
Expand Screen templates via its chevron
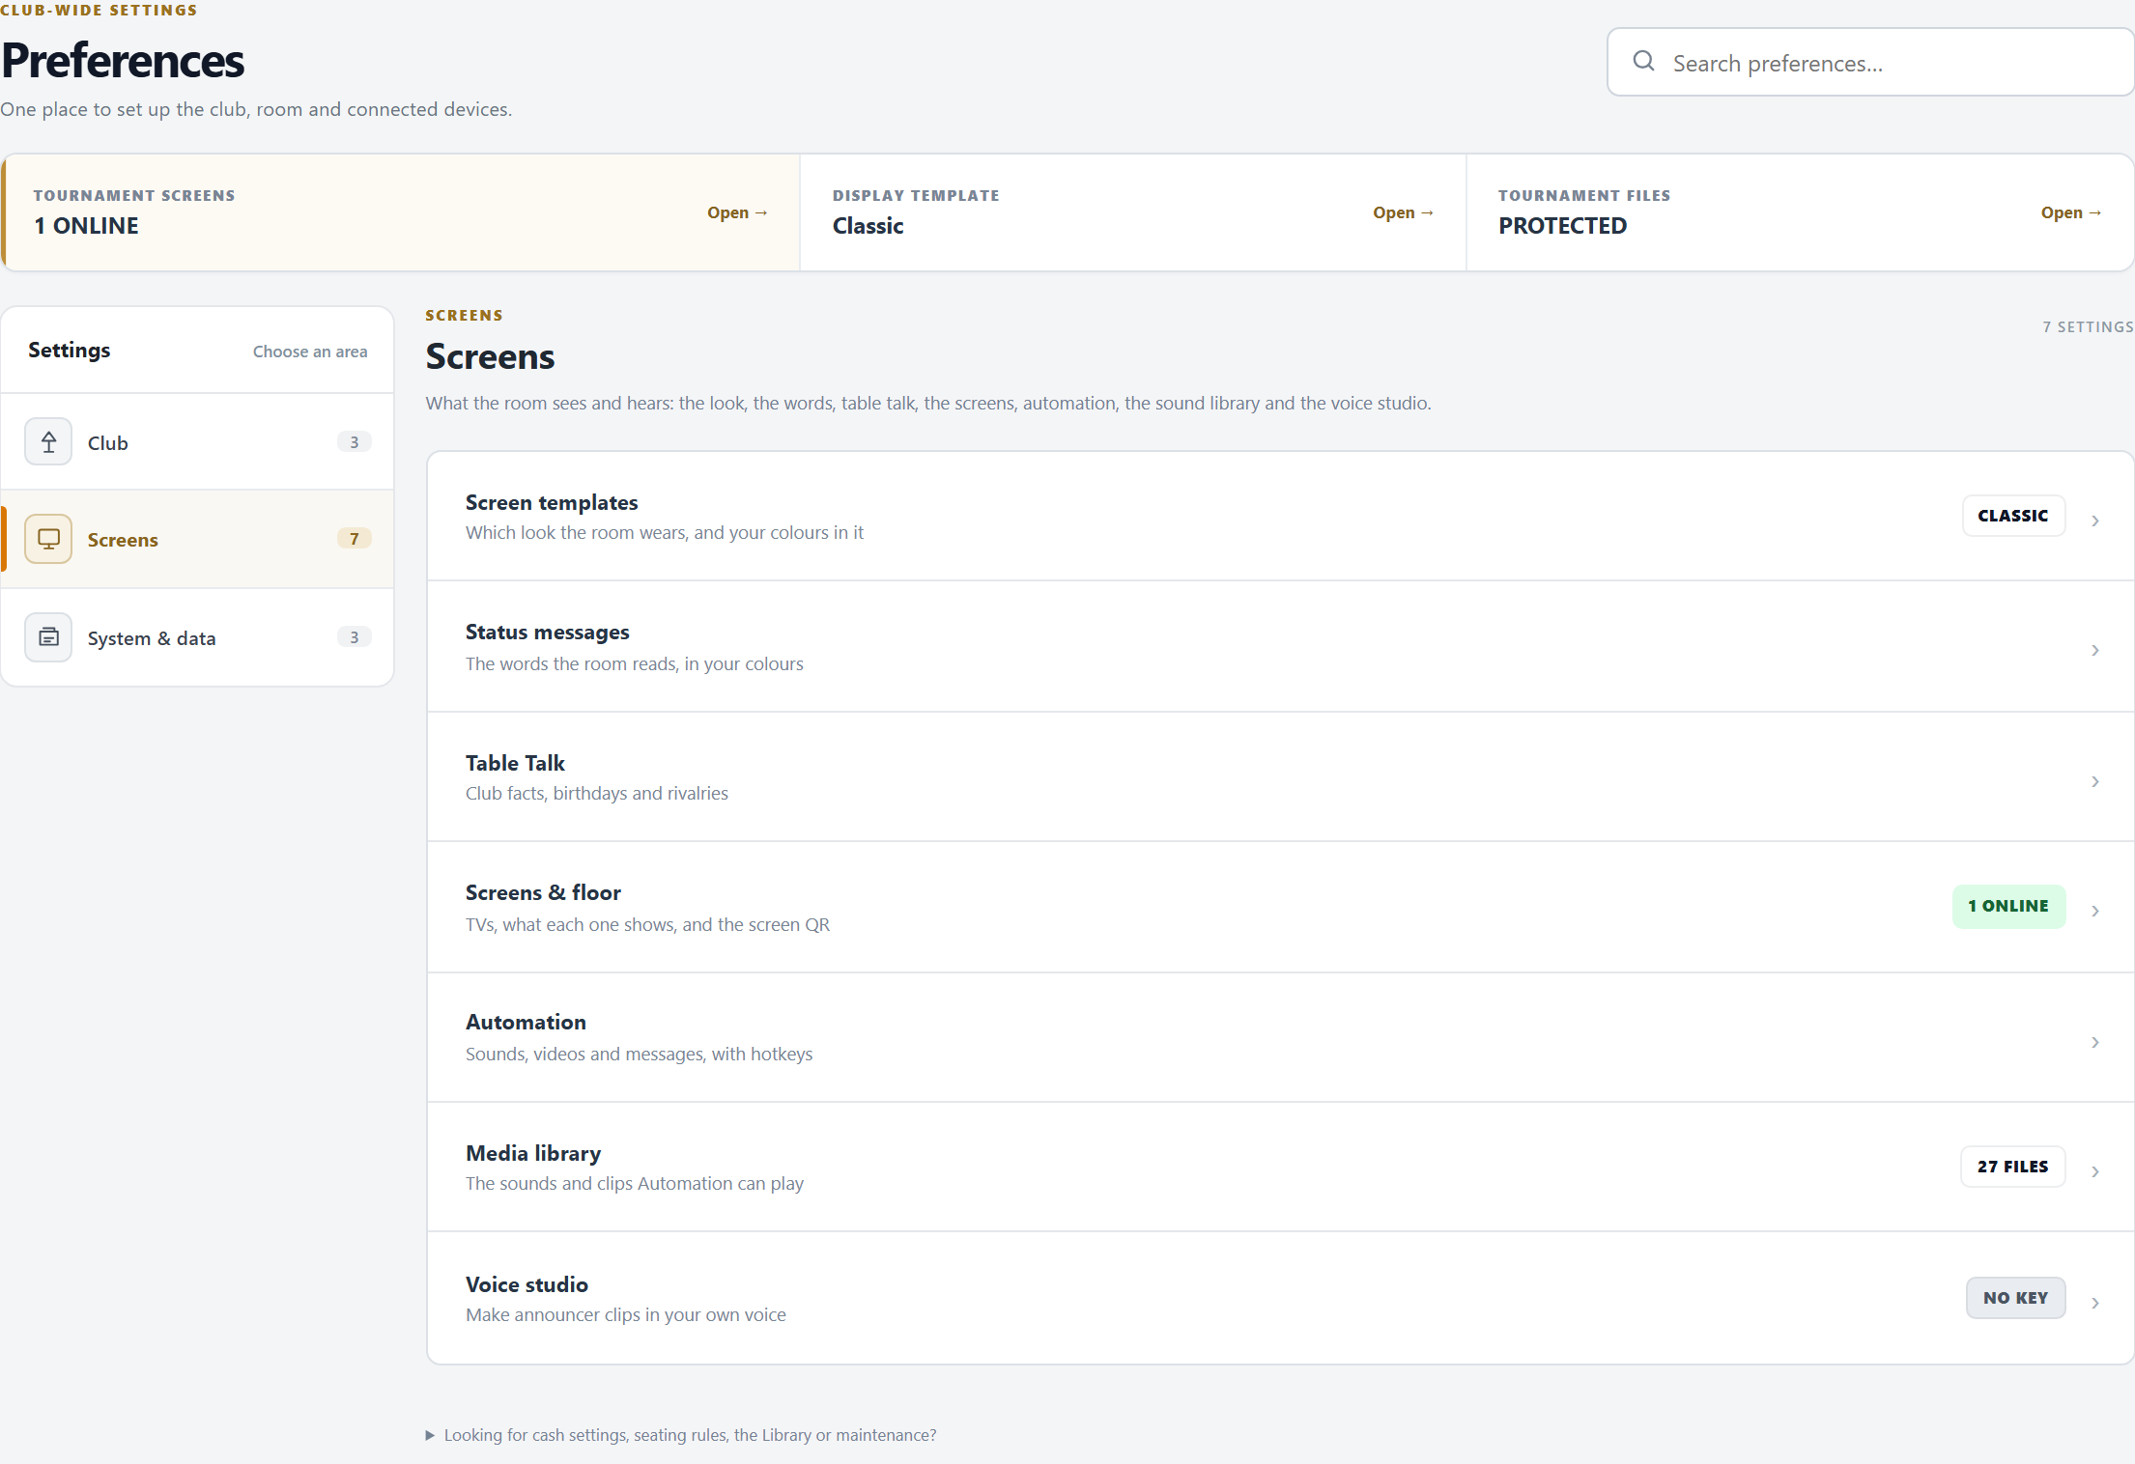coord(2095,521)
